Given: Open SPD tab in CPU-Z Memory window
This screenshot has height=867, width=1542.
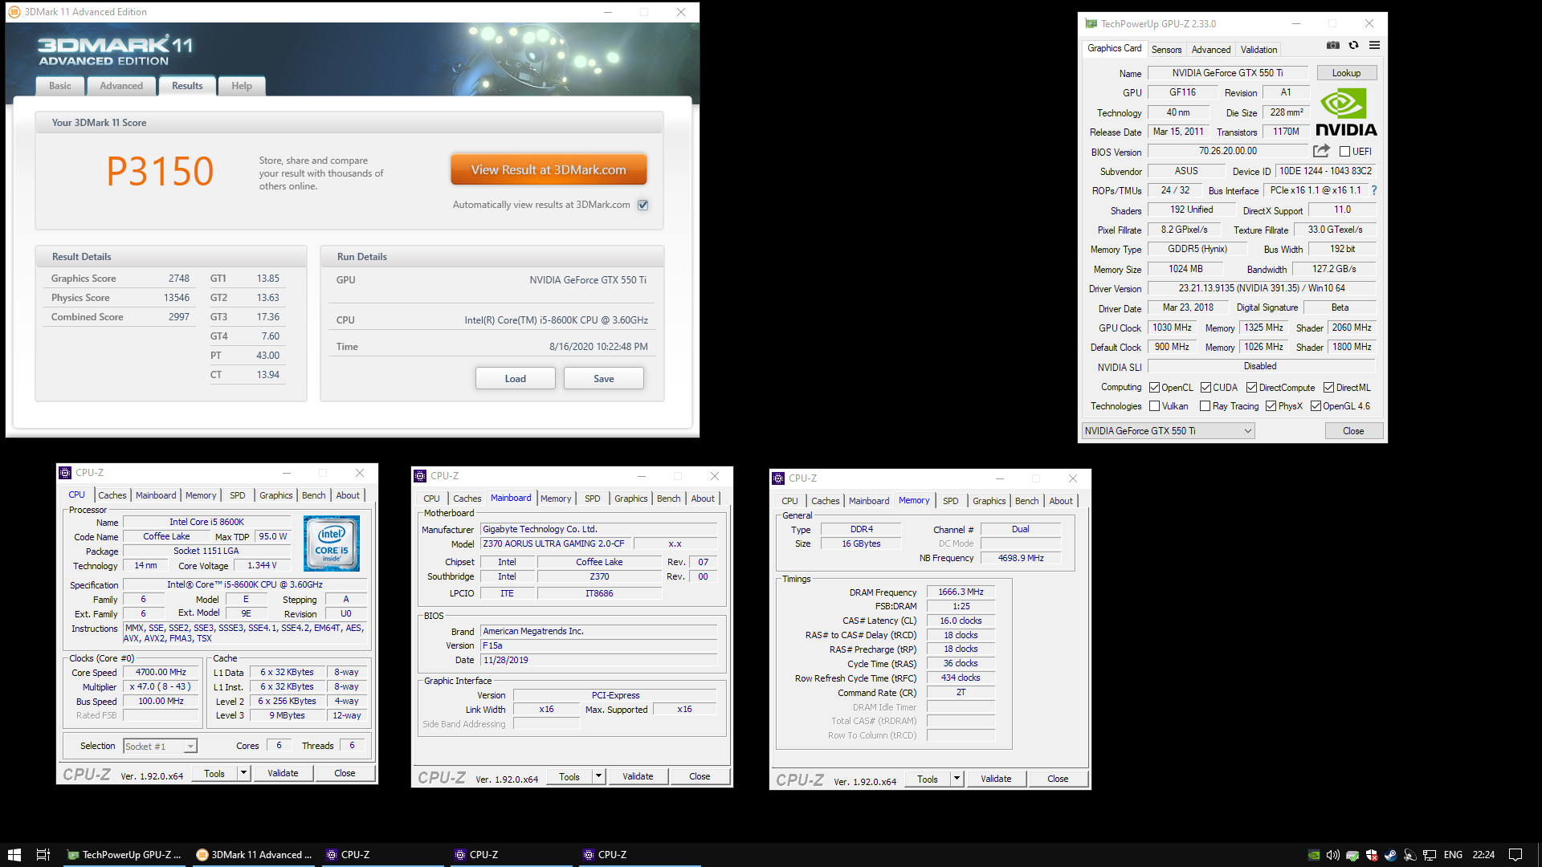Looking at the screenshot, I should pyautogui.click(x=950, y=501).
